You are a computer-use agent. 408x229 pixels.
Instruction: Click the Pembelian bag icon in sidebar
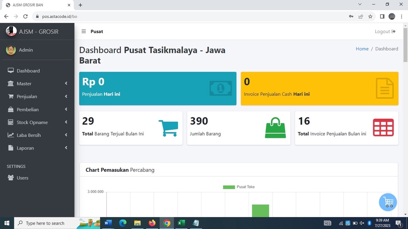[10, 109]
